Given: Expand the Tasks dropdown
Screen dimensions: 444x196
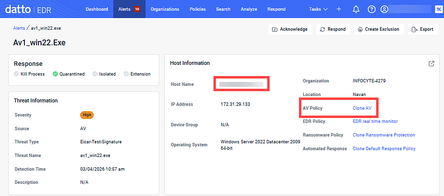Looking at the screenshot, I should coord(318,9).
